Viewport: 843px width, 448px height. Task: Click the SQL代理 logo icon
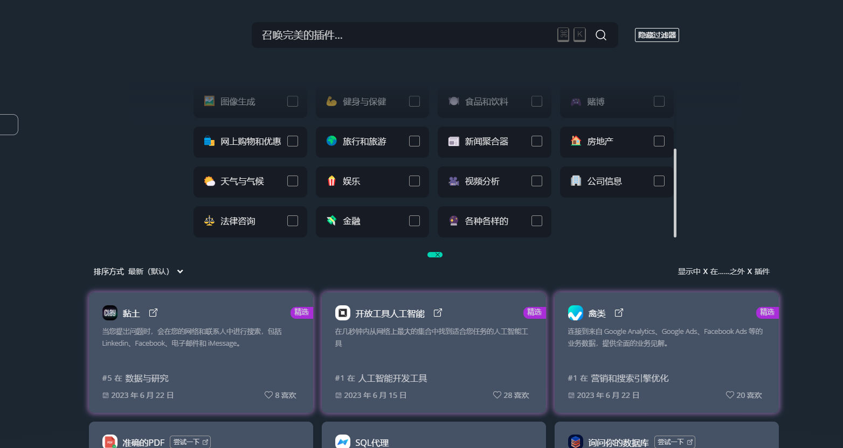(343, 442)
